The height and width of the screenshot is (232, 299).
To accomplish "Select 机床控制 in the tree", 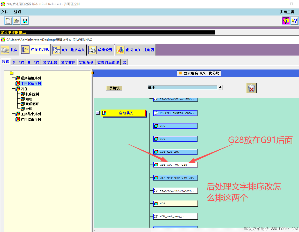I will (32, 94).
